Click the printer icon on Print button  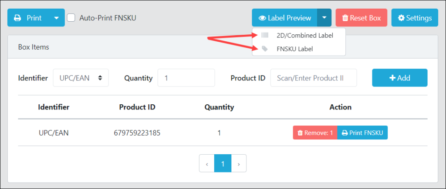17,18
